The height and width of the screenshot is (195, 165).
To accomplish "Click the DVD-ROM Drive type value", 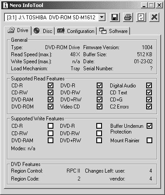I will coord(63,47).
